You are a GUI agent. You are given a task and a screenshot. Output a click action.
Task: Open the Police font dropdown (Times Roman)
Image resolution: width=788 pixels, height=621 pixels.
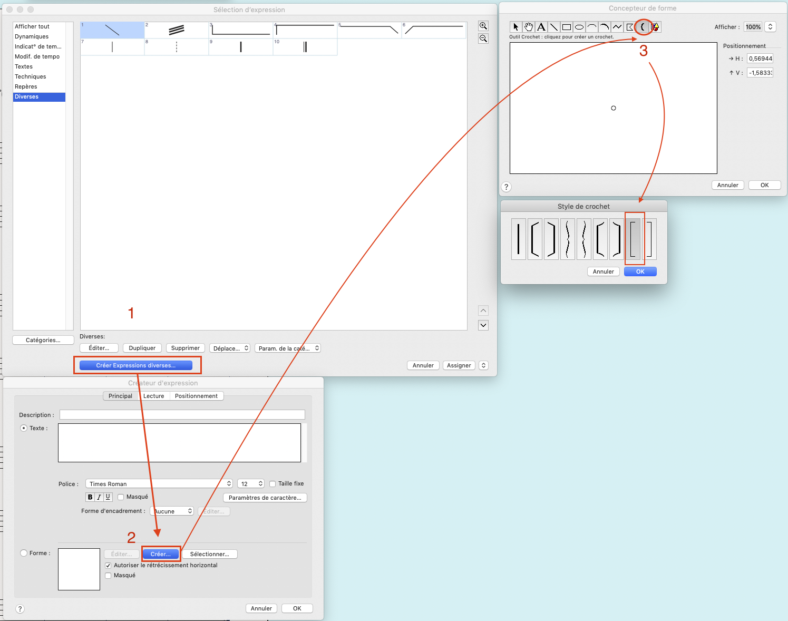click(159, 483)
